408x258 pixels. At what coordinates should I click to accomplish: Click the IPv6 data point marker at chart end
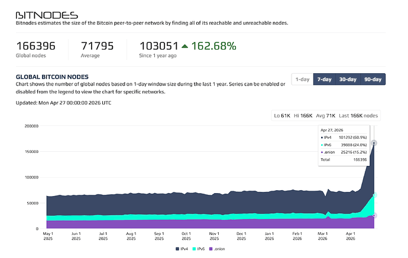point(374,195)
